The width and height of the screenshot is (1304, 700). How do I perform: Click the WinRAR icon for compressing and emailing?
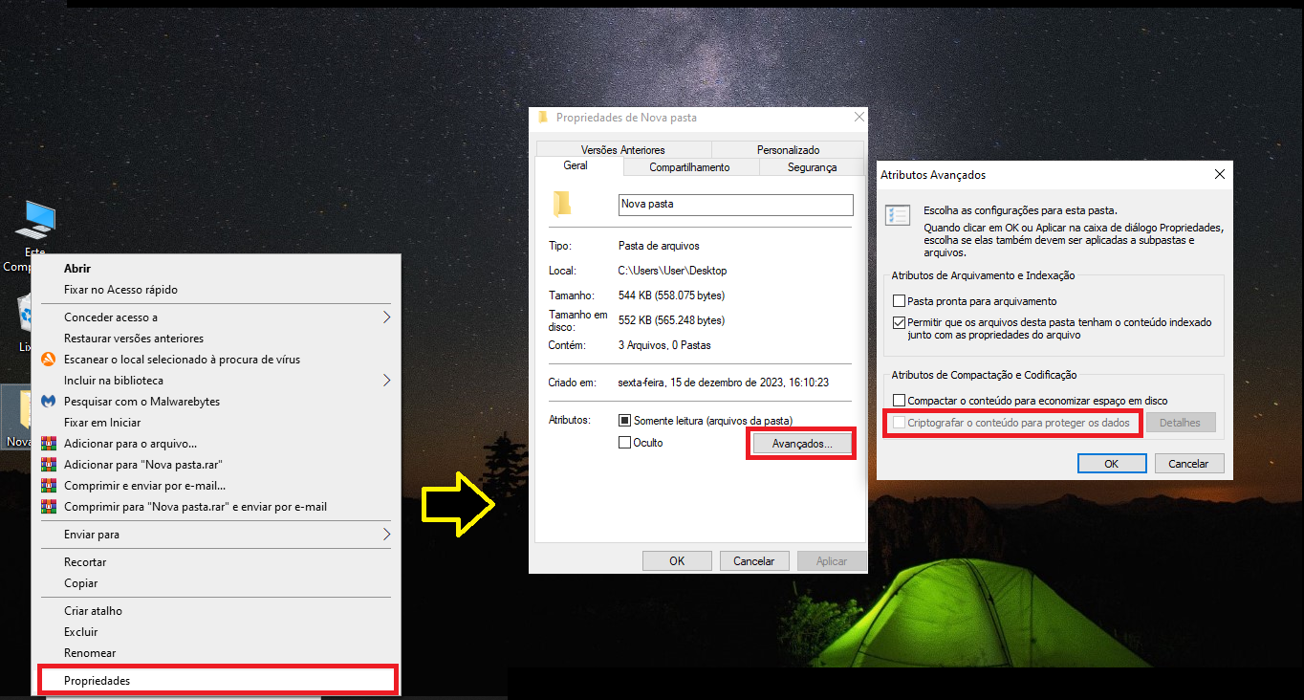48,485
